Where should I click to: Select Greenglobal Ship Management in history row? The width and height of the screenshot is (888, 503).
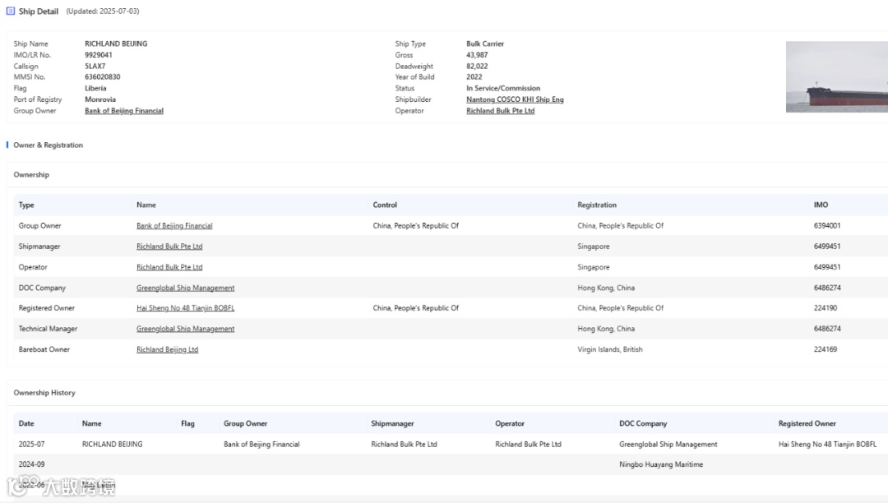[x=668, y=444]
